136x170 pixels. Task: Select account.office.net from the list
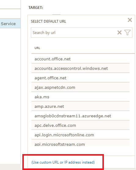click(80, 59)
